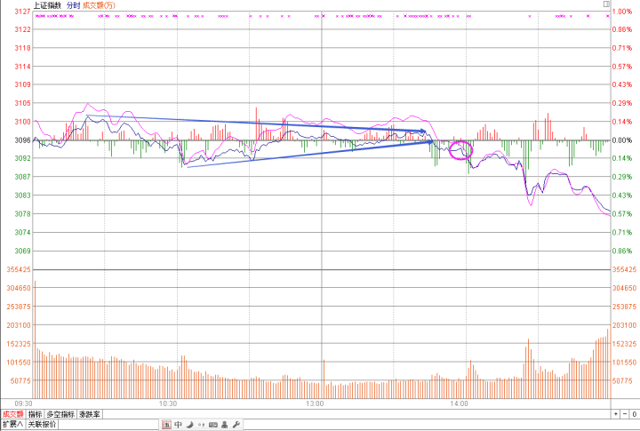Click the user account icon in IME bar
Viewport: 640px width, 431px height.
coord(225,425)
